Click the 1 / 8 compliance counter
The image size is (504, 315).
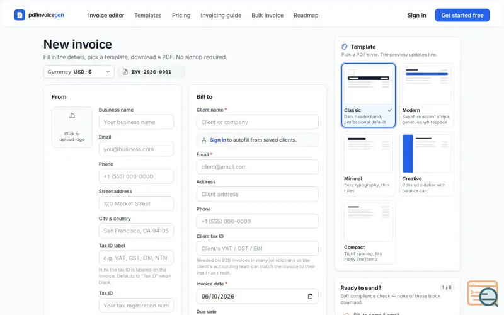click(447, 287)
